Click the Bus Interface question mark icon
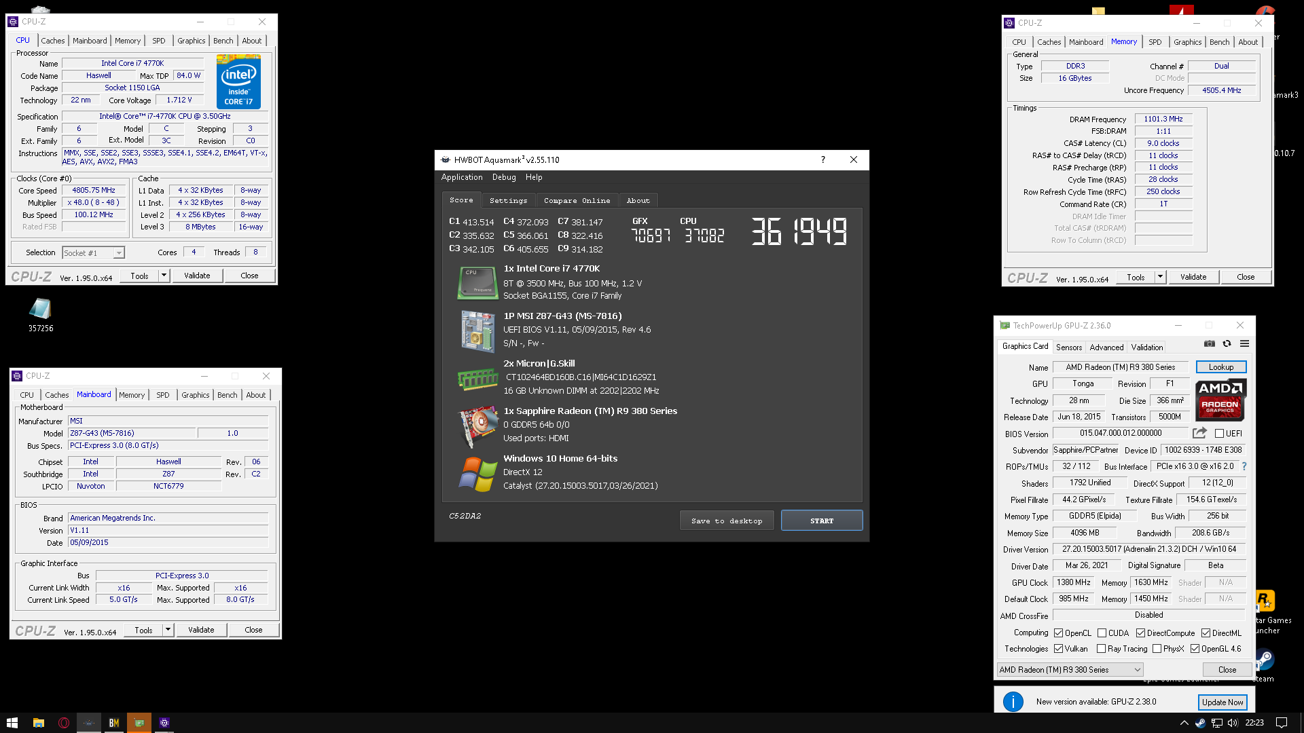This screenshot has width=1304, height=733. [x=1244, y=466]
